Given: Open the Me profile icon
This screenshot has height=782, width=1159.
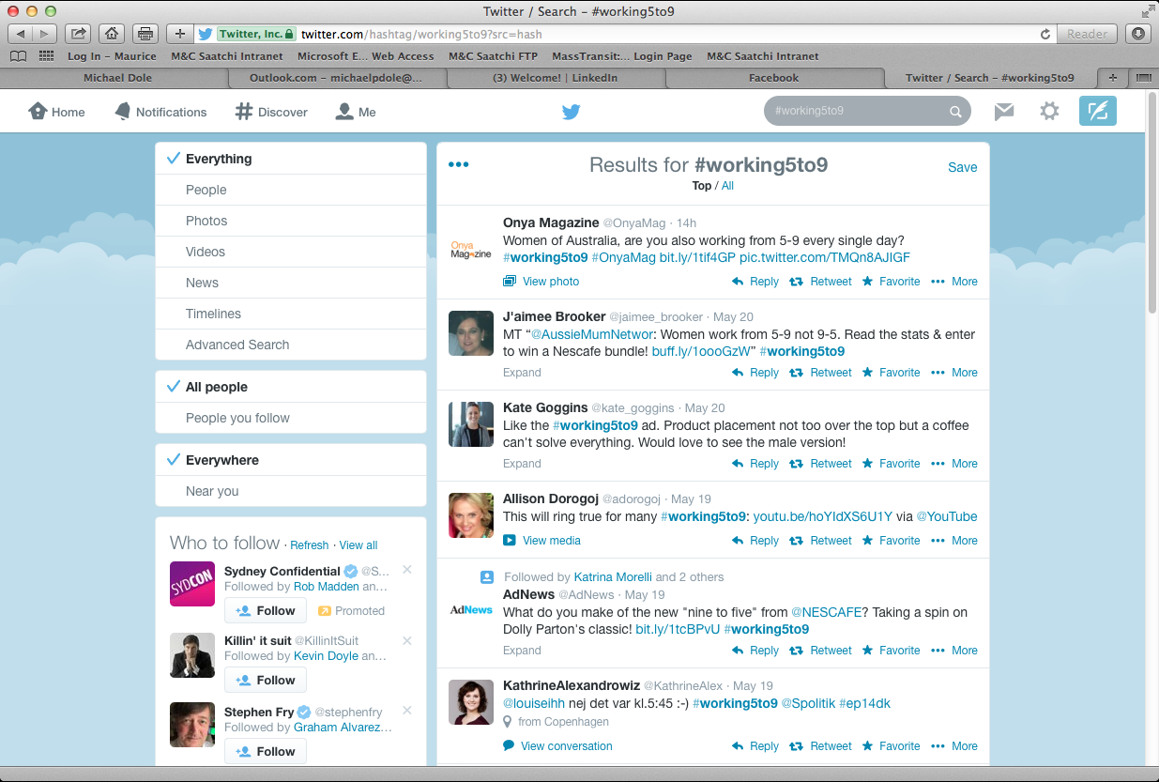Looking at the screenshot, I should point(344,111).
